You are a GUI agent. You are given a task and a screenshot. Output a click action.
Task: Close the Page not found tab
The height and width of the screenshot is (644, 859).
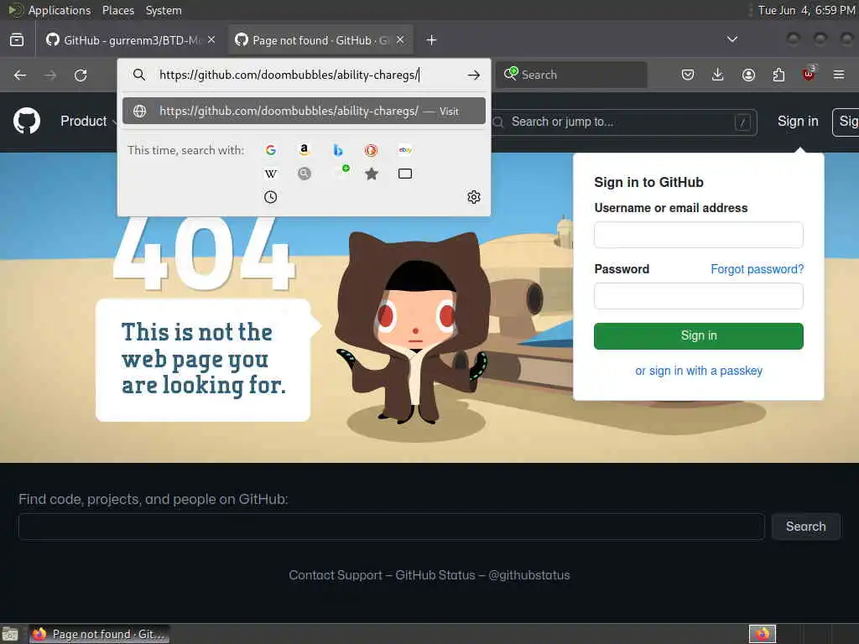[x=400, y=40]
